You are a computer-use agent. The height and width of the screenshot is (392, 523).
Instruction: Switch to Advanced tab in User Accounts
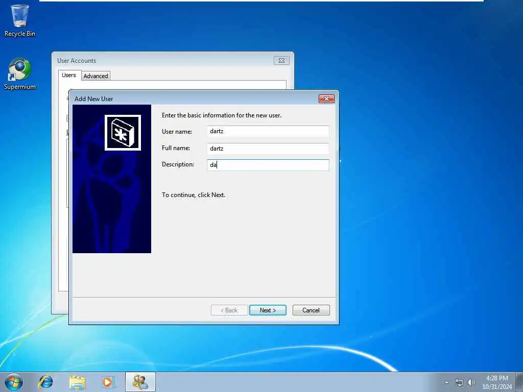[96, 76]
